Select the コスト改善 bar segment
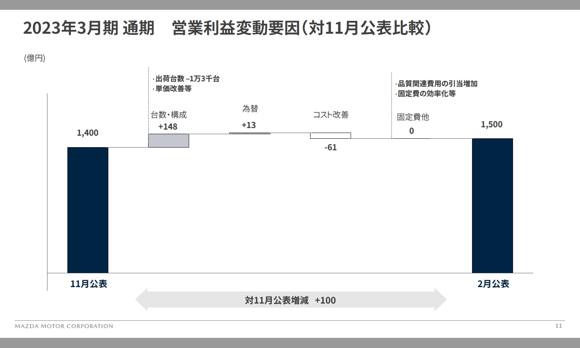 pos(330,136)
